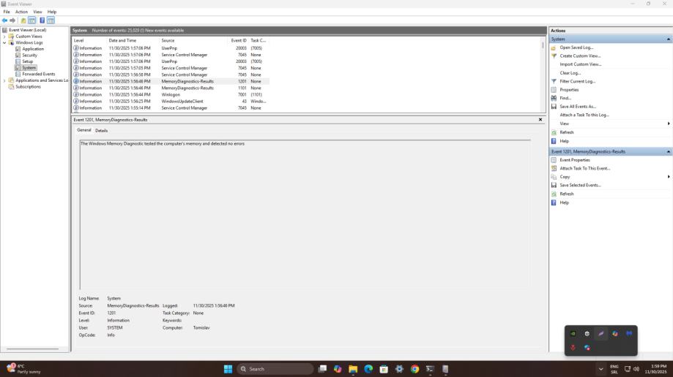
Task: Click the Help book toolbar icon
Action: (x=42, y=20)
